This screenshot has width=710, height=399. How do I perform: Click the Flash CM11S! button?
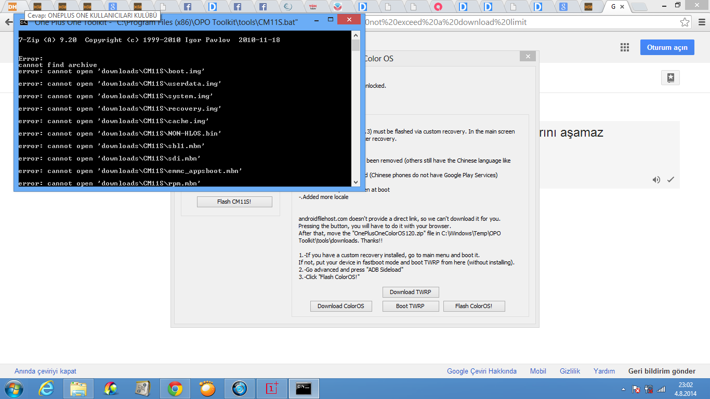pos(234,202)
